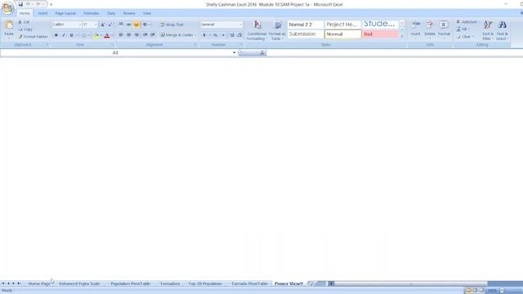Open the font size combo box

pos(90,24)
